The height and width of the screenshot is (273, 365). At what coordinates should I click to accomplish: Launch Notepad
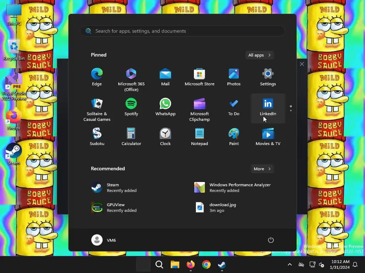pos(200,137)
